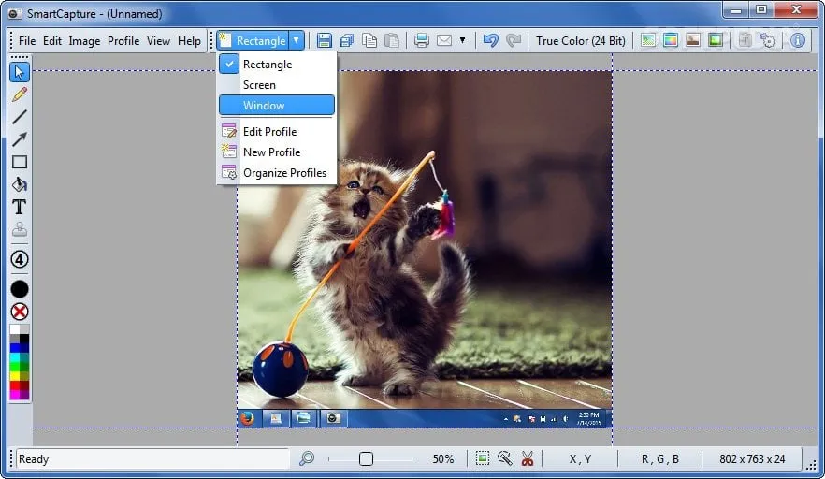Click the Redo arrow icon
The height and width of the screenshot is (479, 825).
tap(513, 40)
